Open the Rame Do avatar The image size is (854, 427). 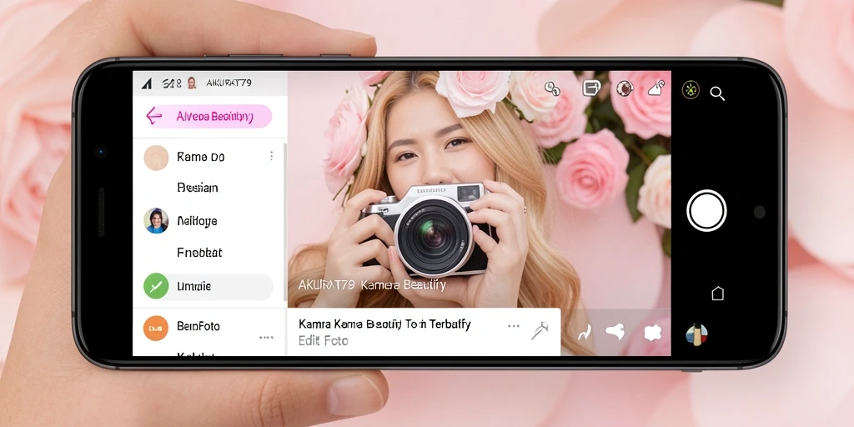156,158
